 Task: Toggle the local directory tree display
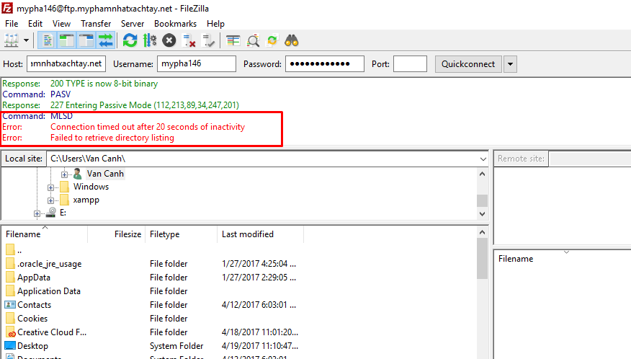coord(67,40)
